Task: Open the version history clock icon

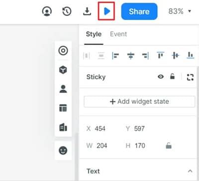Action: tap(67, 11)
